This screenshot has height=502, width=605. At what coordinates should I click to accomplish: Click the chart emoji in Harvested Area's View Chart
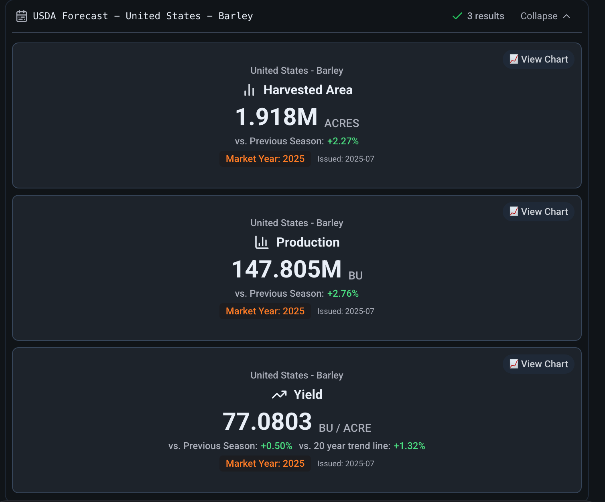tap(514, 59)
